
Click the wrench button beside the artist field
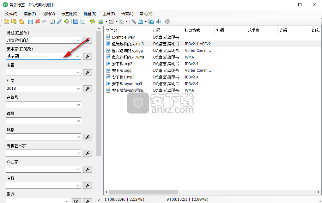88,57
